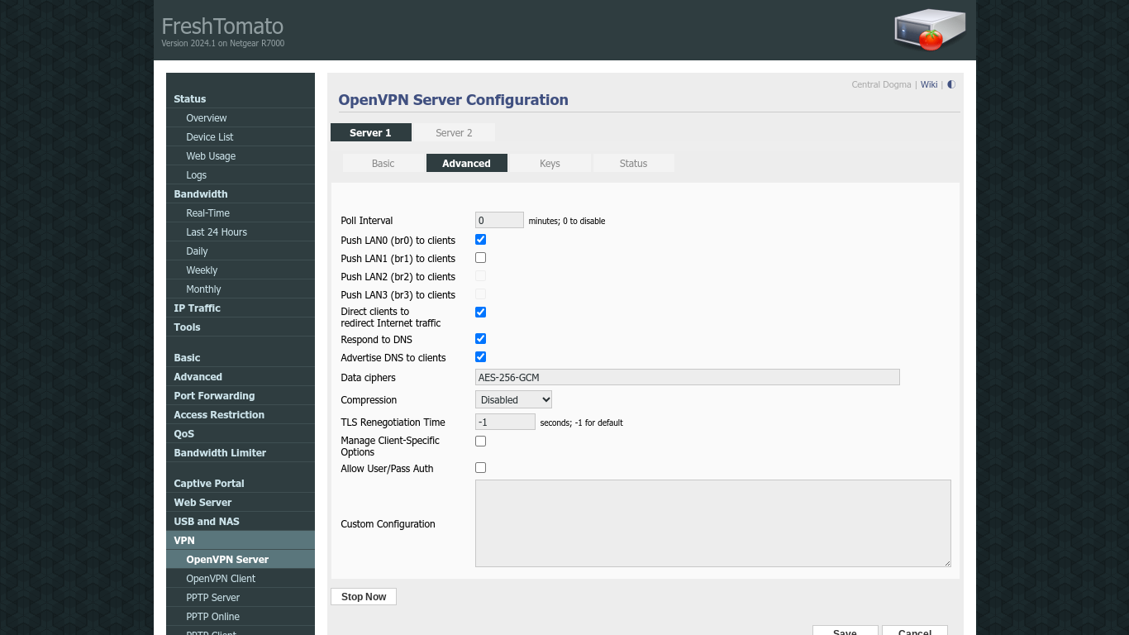Expand the Bandwidth sidebar section
1129x635 pixels.
201,194
